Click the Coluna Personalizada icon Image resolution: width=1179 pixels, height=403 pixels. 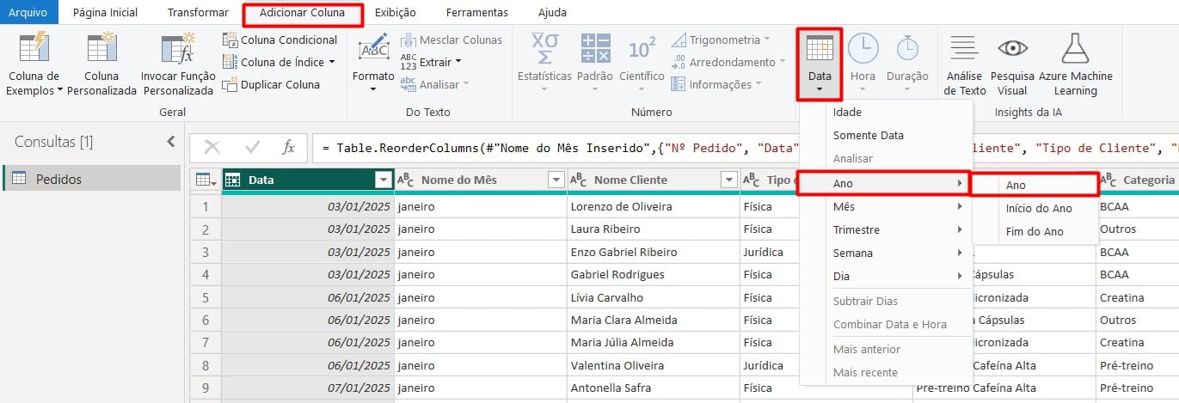click(x=101, y=48)
